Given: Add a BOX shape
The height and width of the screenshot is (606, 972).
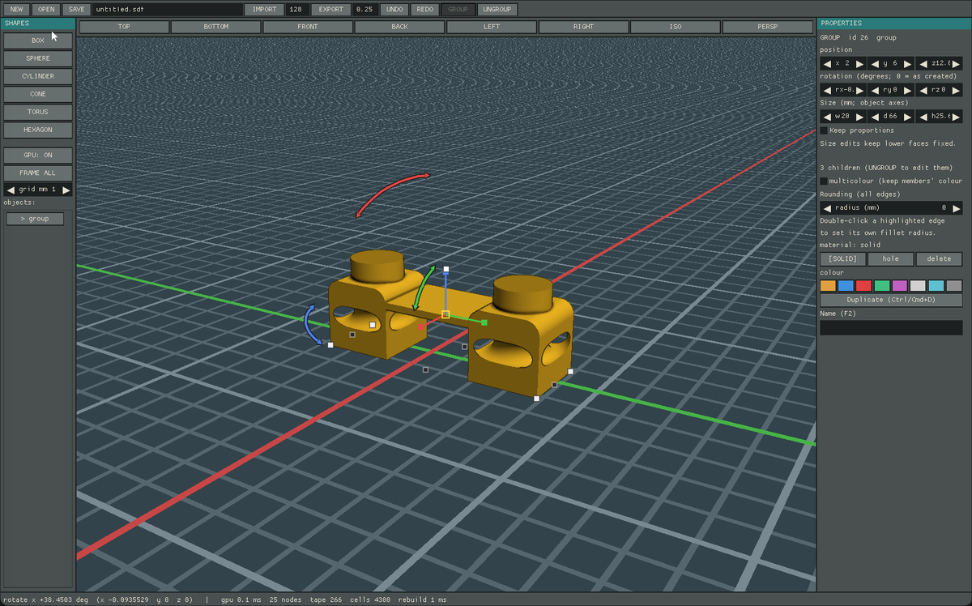Looking at the screenshot, I should click(x=38, y=41).
